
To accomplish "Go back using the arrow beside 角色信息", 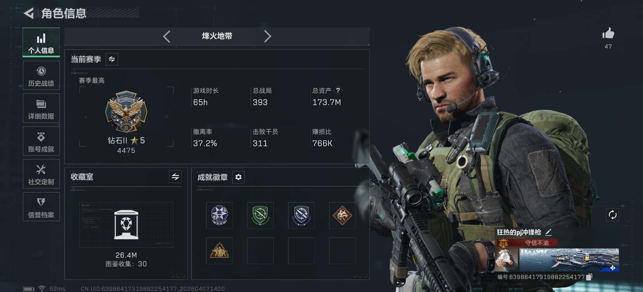I will click(x=29, y=13).
